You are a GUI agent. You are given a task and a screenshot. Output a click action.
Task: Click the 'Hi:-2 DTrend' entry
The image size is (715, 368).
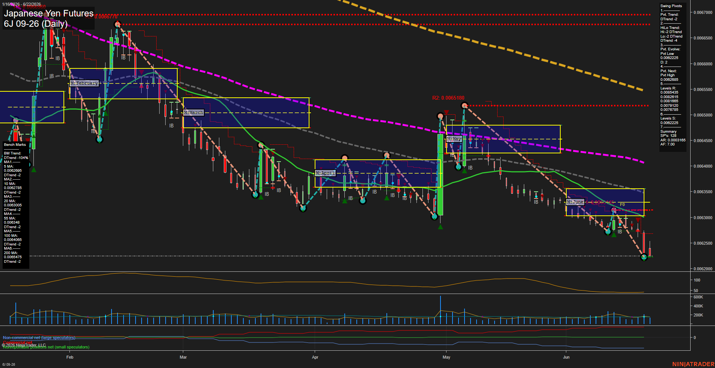[671, 32]
